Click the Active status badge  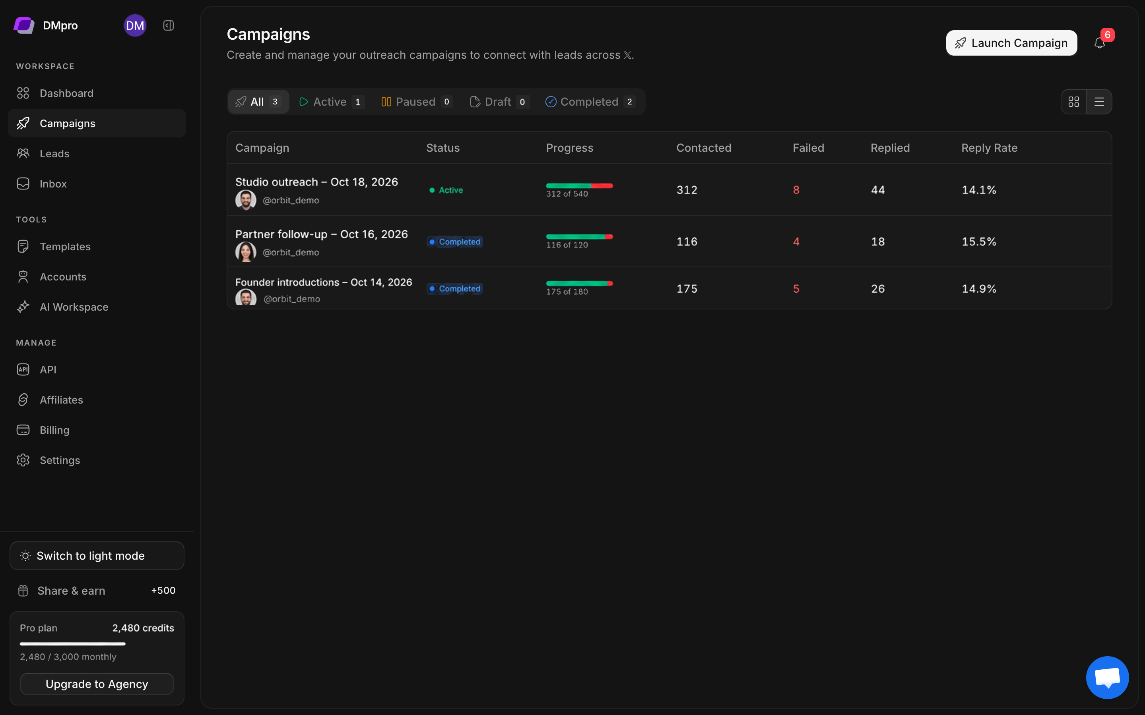pos(446,190)
